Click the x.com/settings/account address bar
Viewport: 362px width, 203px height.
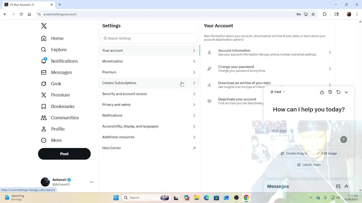coord(167,14)
